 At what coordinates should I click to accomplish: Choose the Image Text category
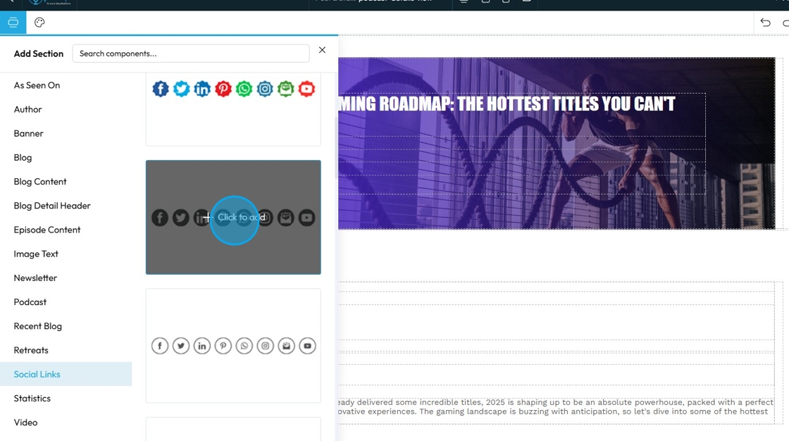[x=36, y=254]
